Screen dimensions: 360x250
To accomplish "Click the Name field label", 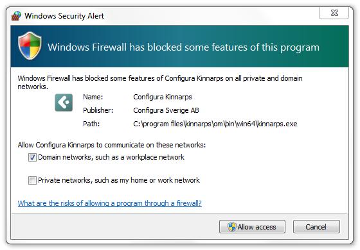I will pyautogui.click(x=93, y=97).
